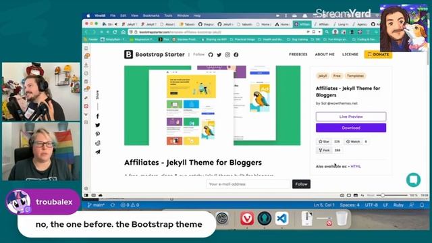Open the main branch picker in VS Code

pos(96,205)
